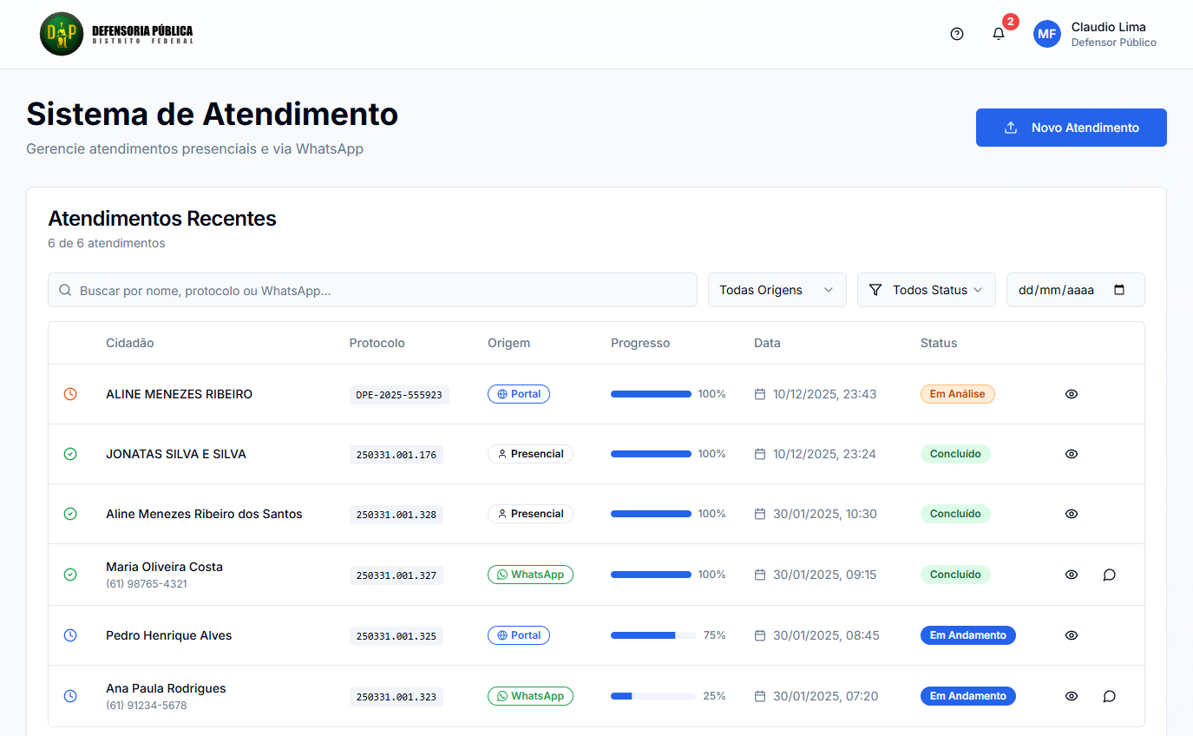Viewport: 1193px width, 736px height.
Task: Open chat icon for Ana Paula Rodrigues
Action: (x=1109, y=696)
